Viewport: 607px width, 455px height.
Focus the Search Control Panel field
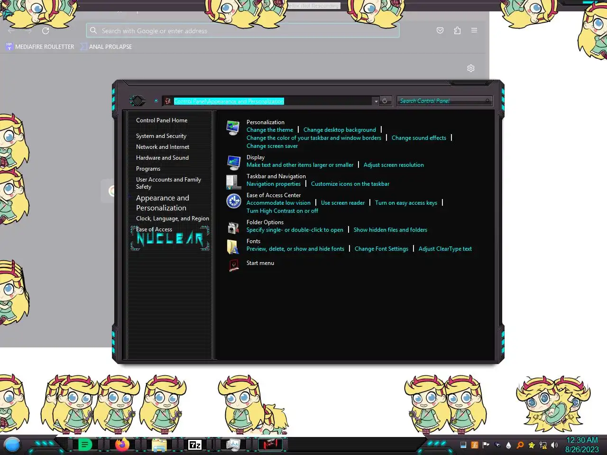pos(444,101)
